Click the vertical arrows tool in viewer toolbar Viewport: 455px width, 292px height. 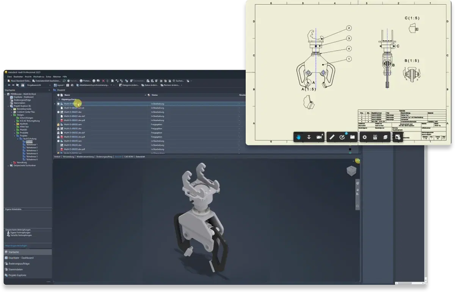[309, 137]
